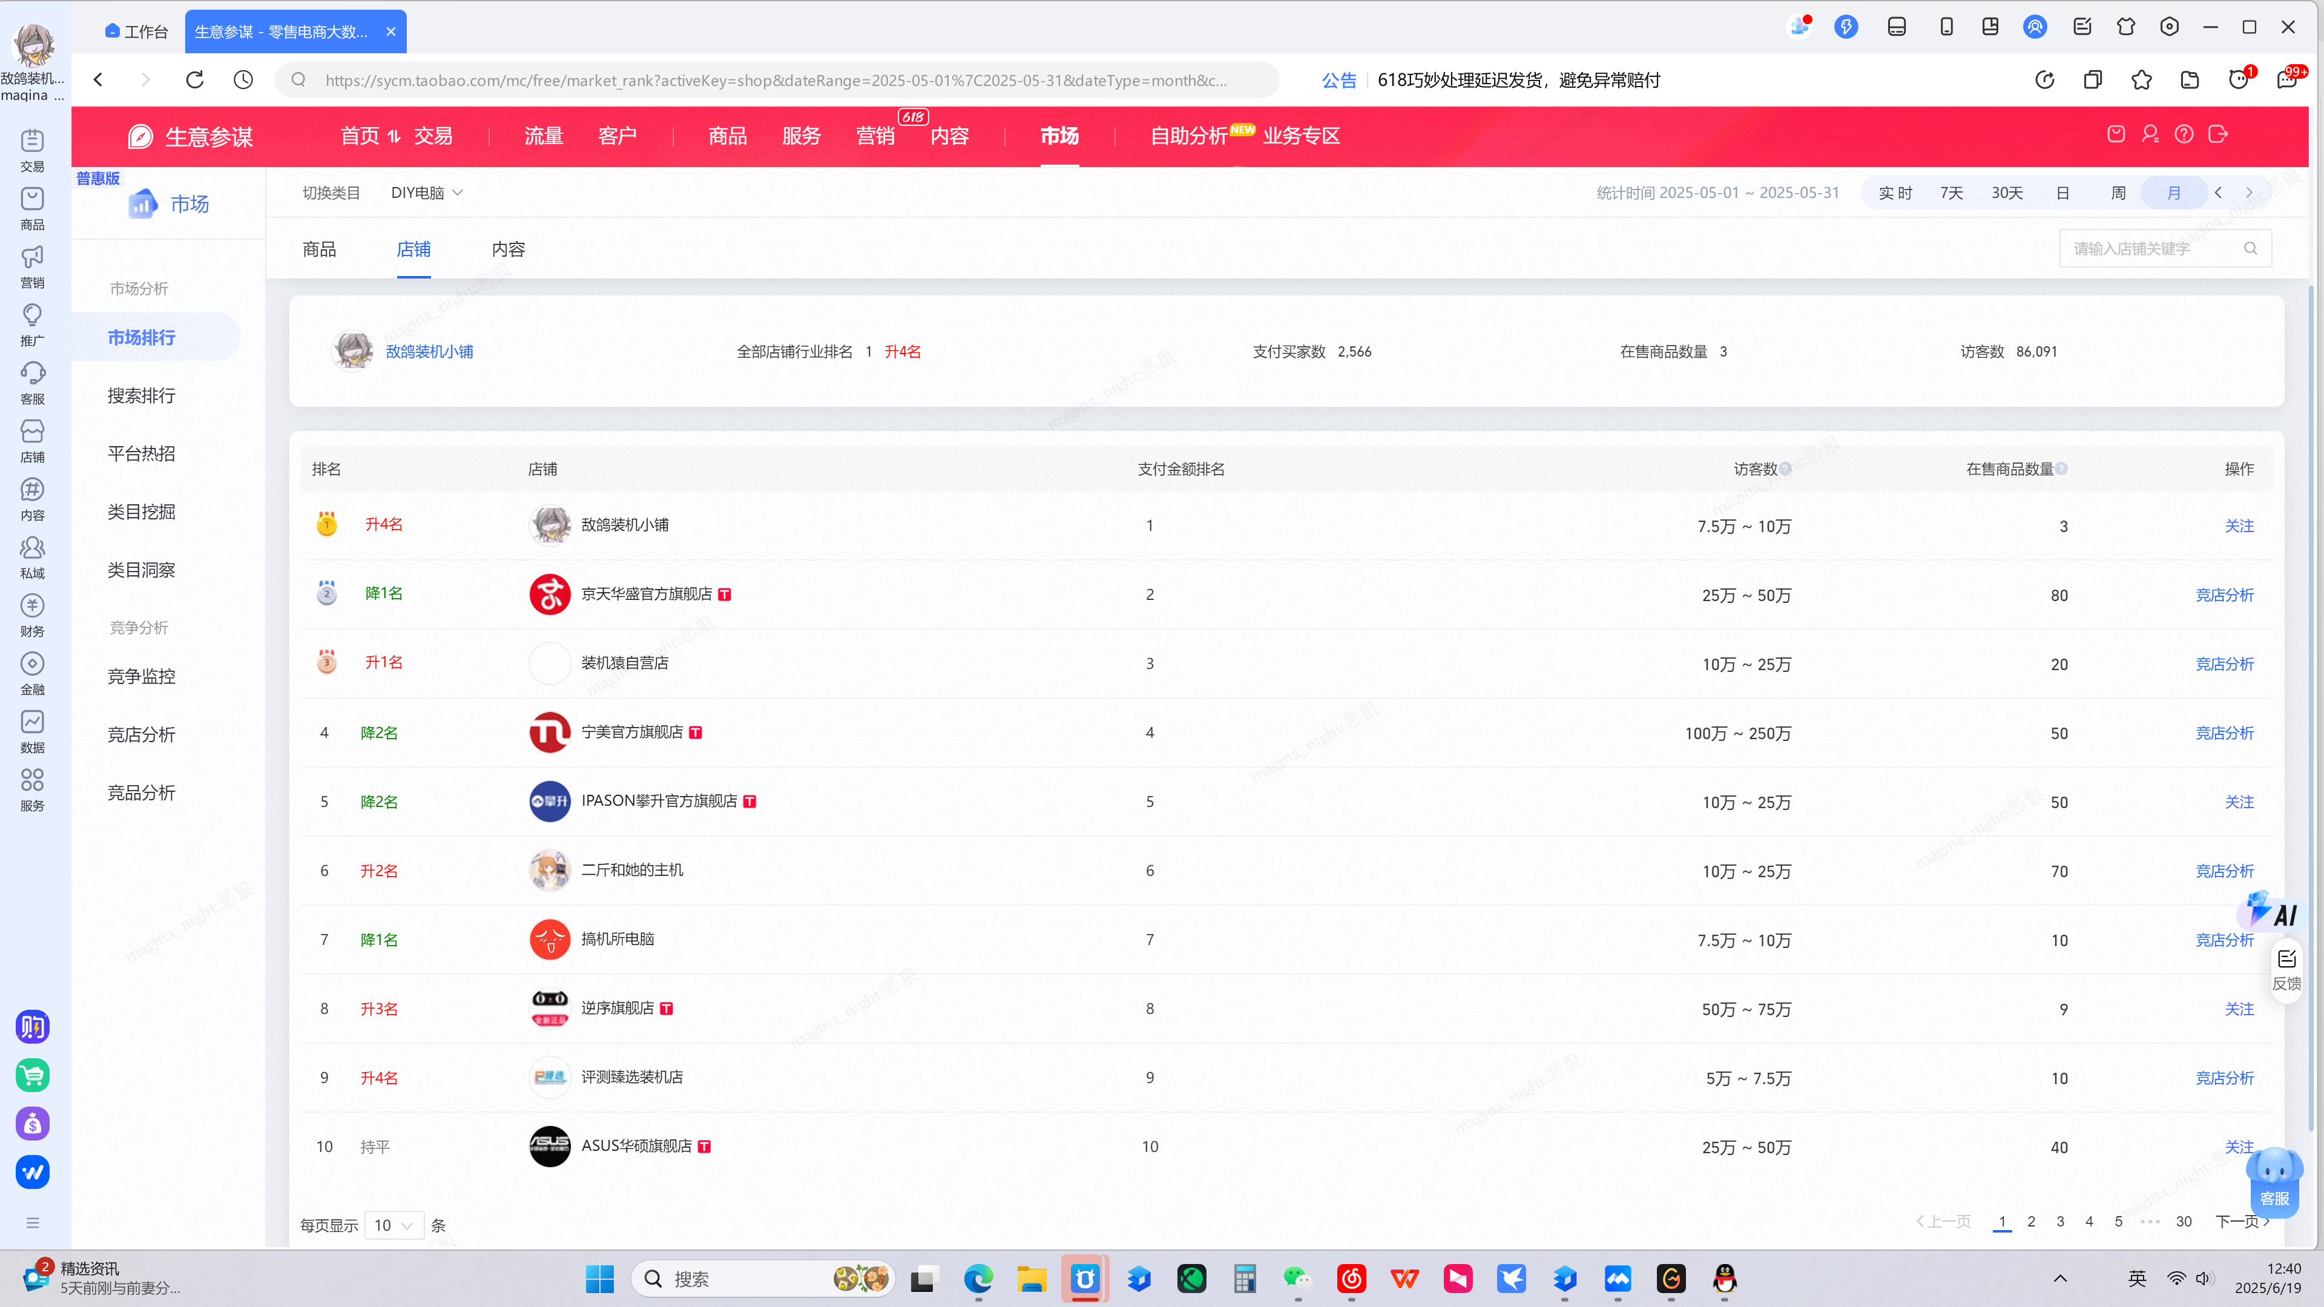This screenshot has width=2324, height=1307.
Task: Open the Windows Start menu
Action: click(x=600, y=1278)
